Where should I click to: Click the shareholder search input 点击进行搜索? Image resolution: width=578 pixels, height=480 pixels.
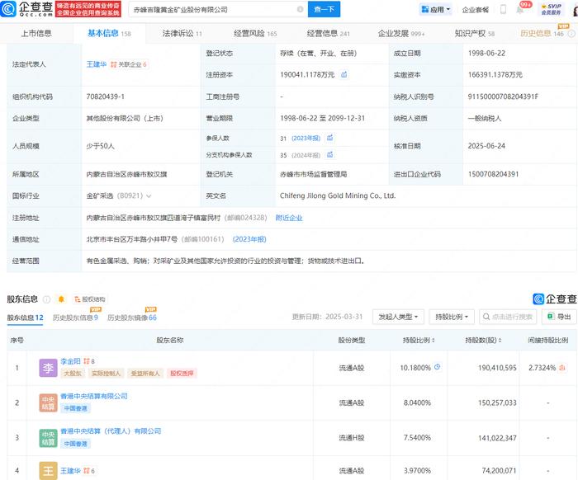click(x=508, y=317)
